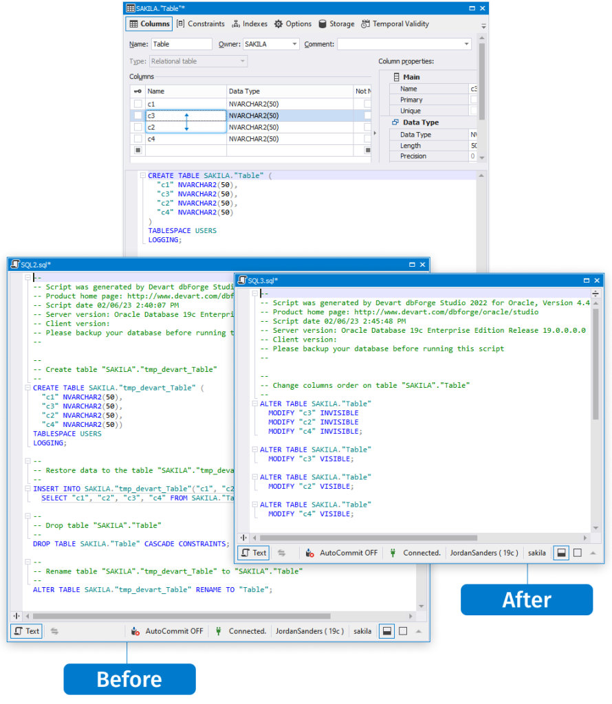Click the up arrow icon in SQL2 status bar
612x704 pixels.
419,631
